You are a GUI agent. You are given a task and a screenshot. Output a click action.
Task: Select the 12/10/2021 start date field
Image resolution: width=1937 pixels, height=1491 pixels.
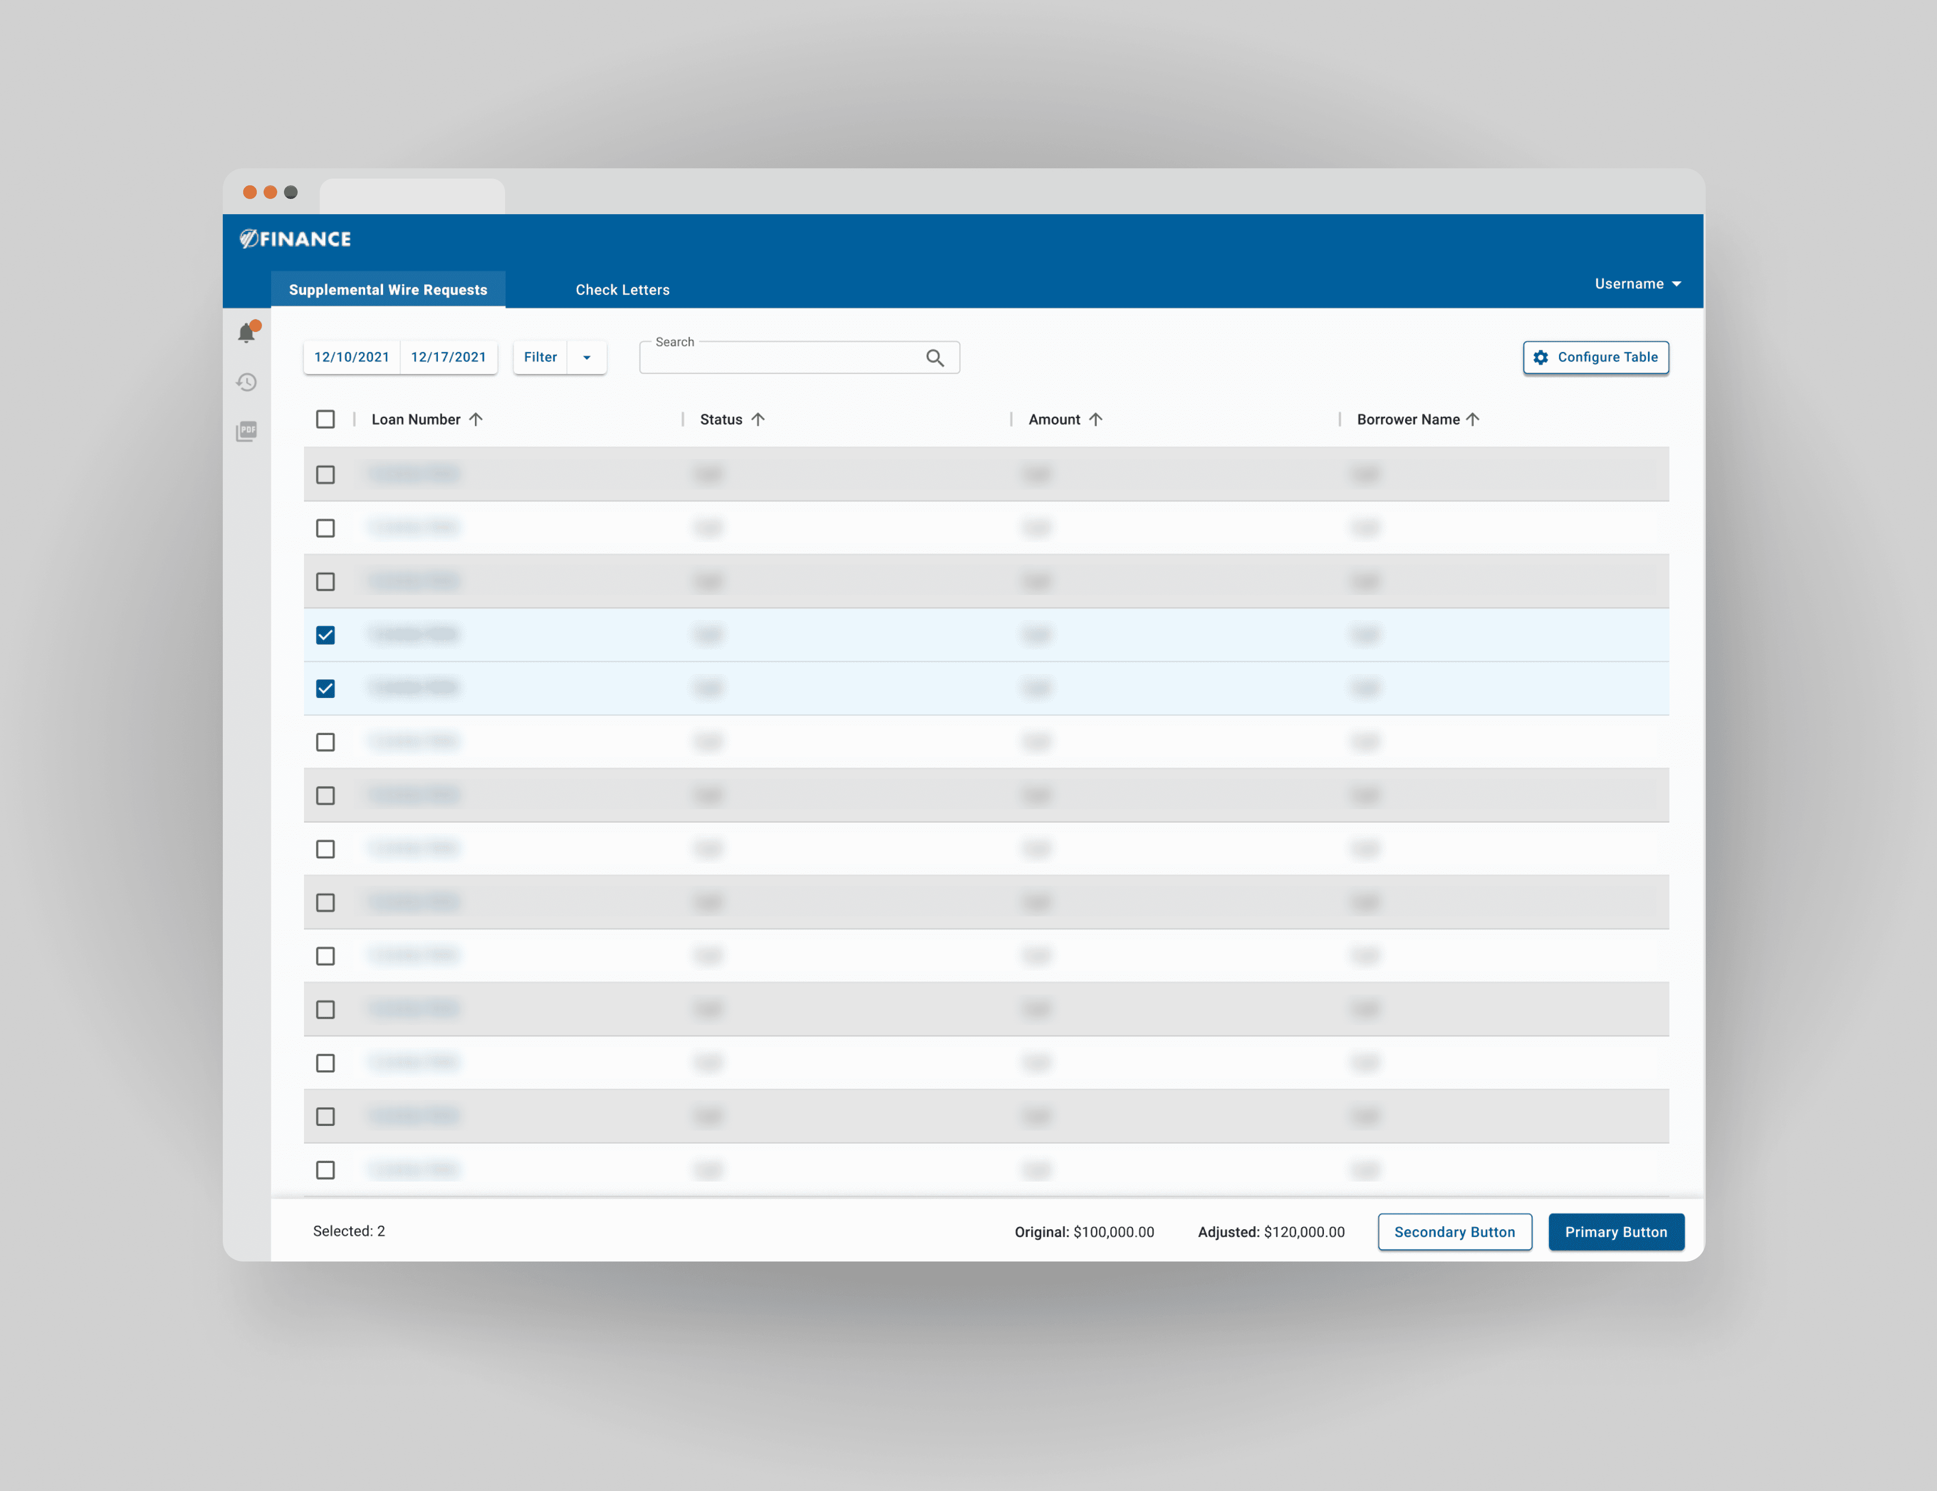[x=351, y=357]
